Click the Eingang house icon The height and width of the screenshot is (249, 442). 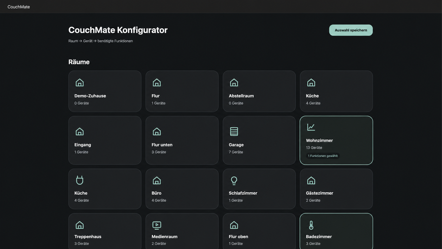[80, 132]
